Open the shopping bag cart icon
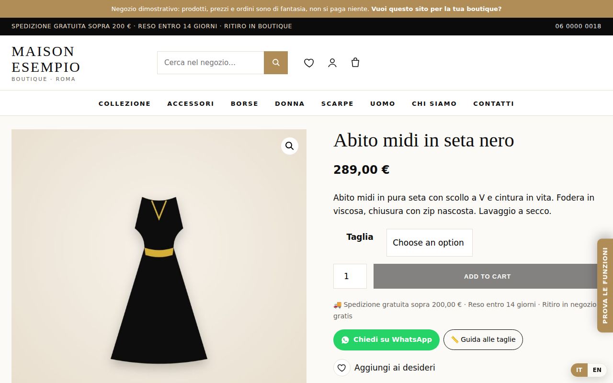The width and height of the screenshot is (613, 383). click(355, 62)
